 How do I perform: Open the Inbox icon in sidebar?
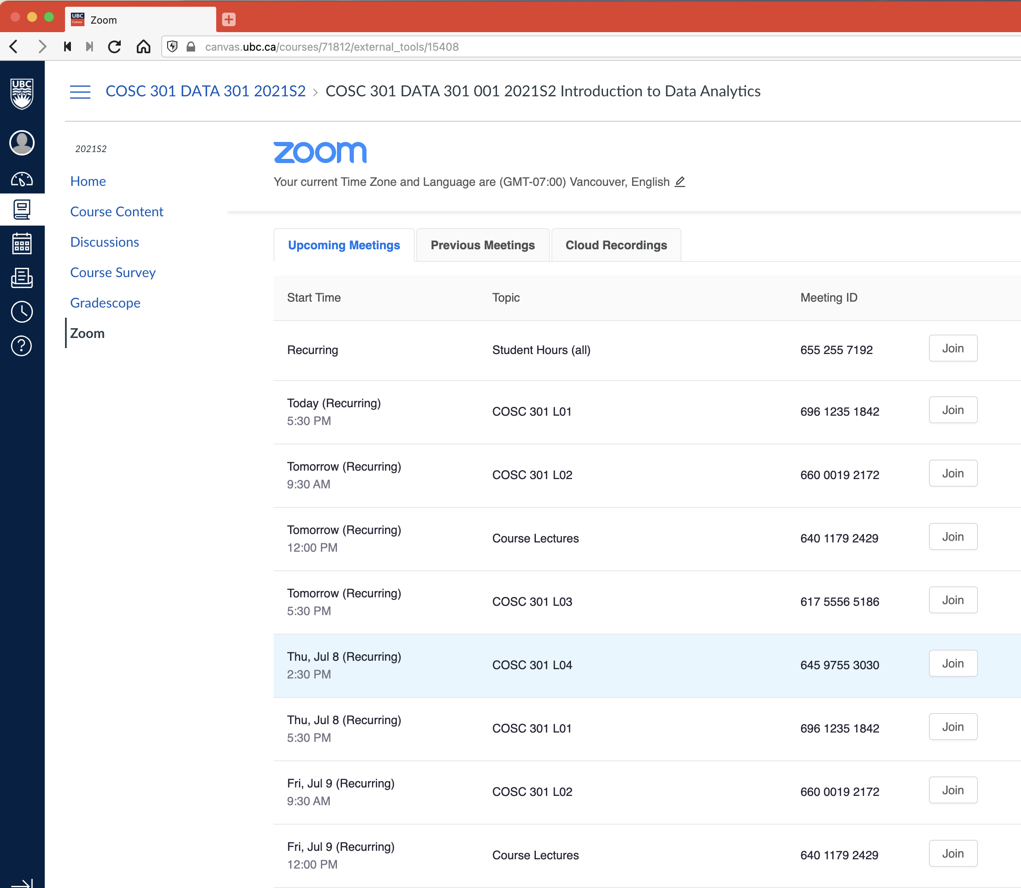coord(22,278)
